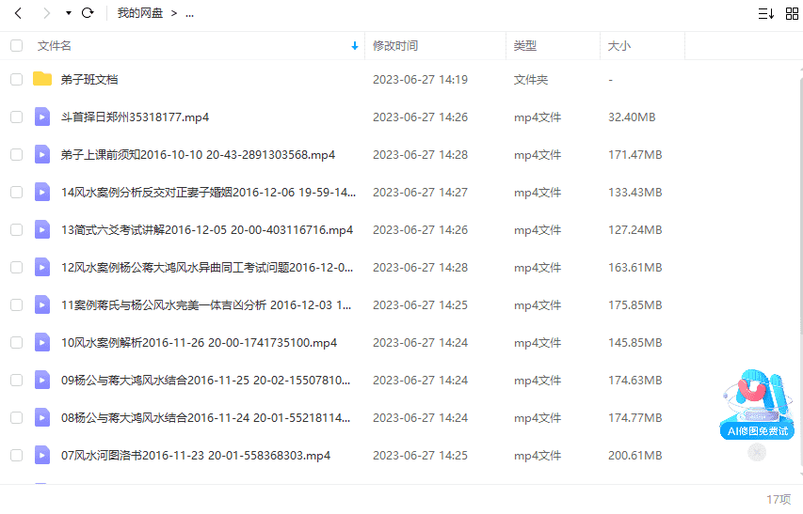Toggle the select-all checkbox in header
This screenshot has height=514, width=803.
click(x=16, y=45)
